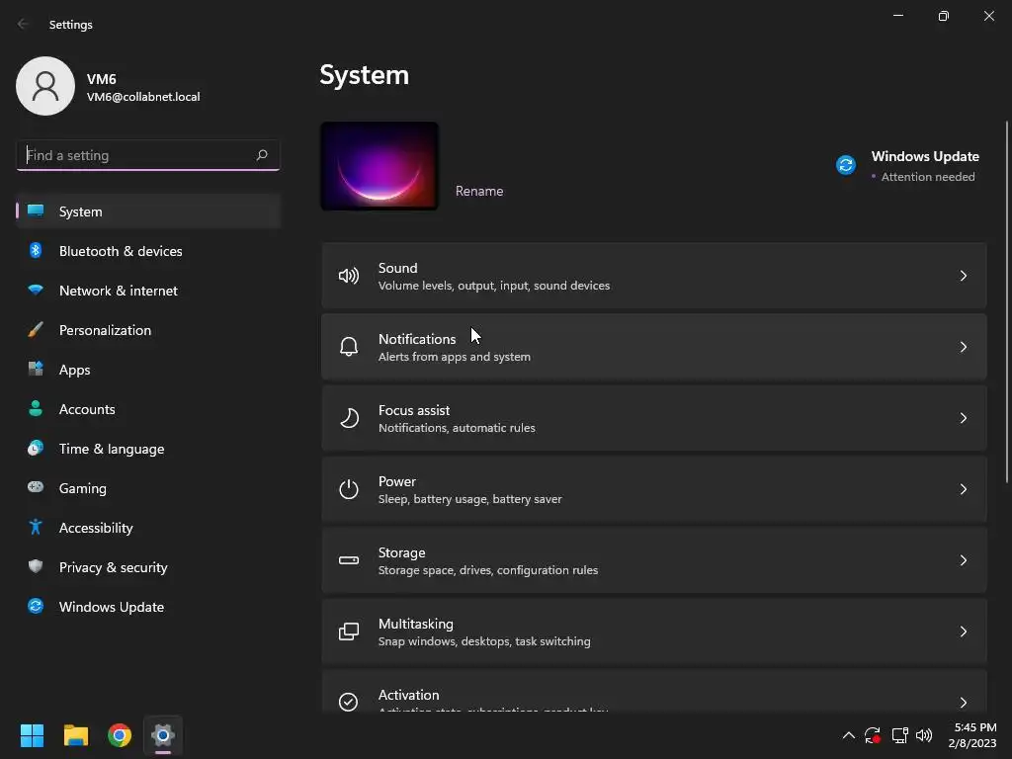Viewport: 1012px width, 759px height.
Task: Open Windows Update Attention needed link
Action: pos(907,166)
